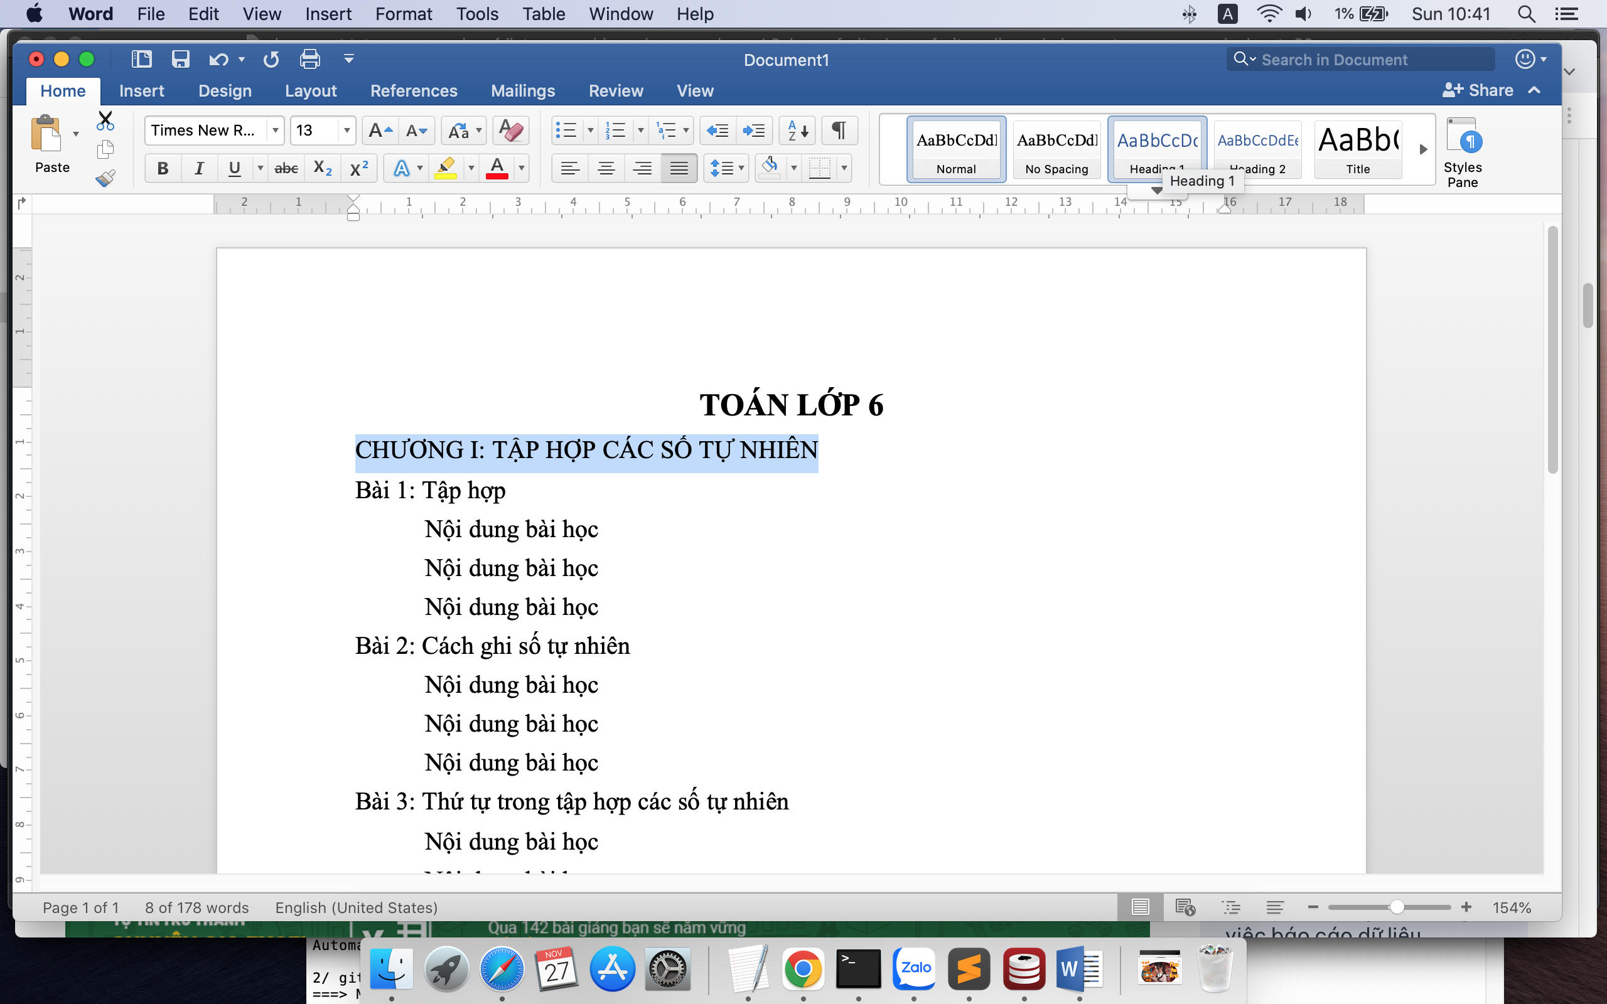This screenshot has width=1607, height=1004.
Task: Print document using the printer icon
Action: coord(309,59)
